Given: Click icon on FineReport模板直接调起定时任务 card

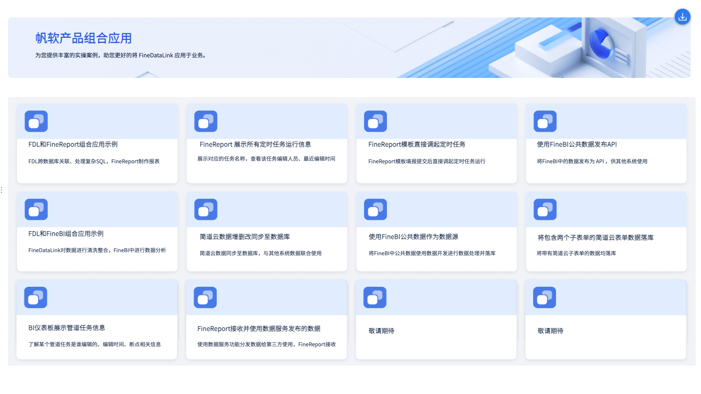Looking at the screenshot, I should (x=375, y=121).
